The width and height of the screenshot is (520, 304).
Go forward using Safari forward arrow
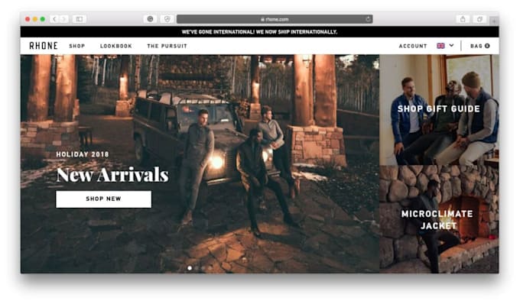click(64, 19)
